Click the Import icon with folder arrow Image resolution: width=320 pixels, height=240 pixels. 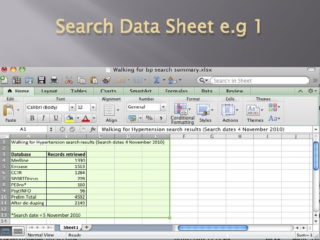pyautogui.click(x=29, y=80)
